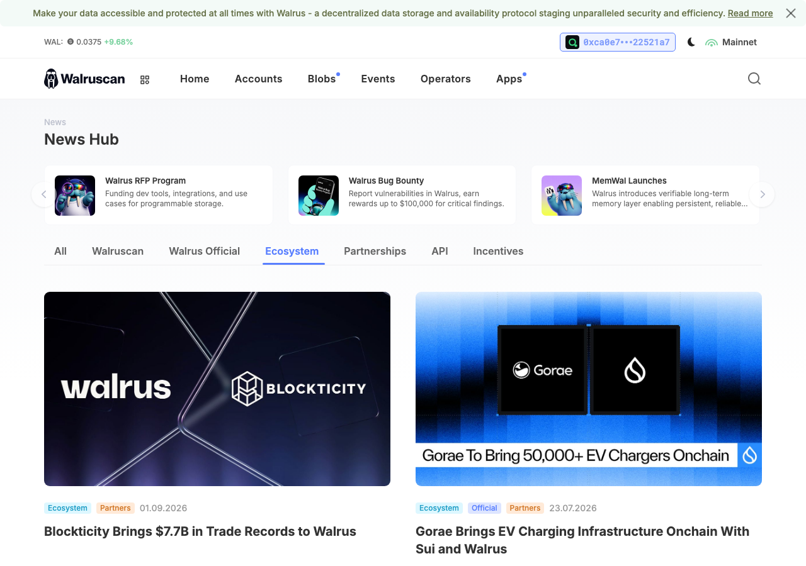806x566 pixels.
Task: Open the Blobs navigation menu
Action: [322, 79]
